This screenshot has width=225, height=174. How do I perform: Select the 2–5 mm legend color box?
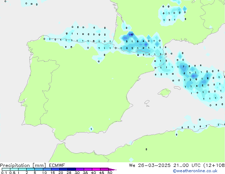[x=31, y=169]
